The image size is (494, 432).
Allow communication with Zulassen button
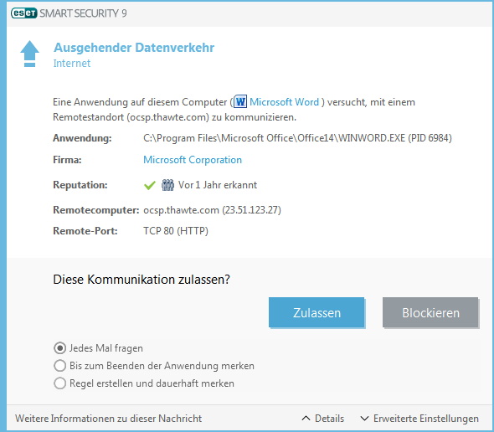(x=316, y=312)
